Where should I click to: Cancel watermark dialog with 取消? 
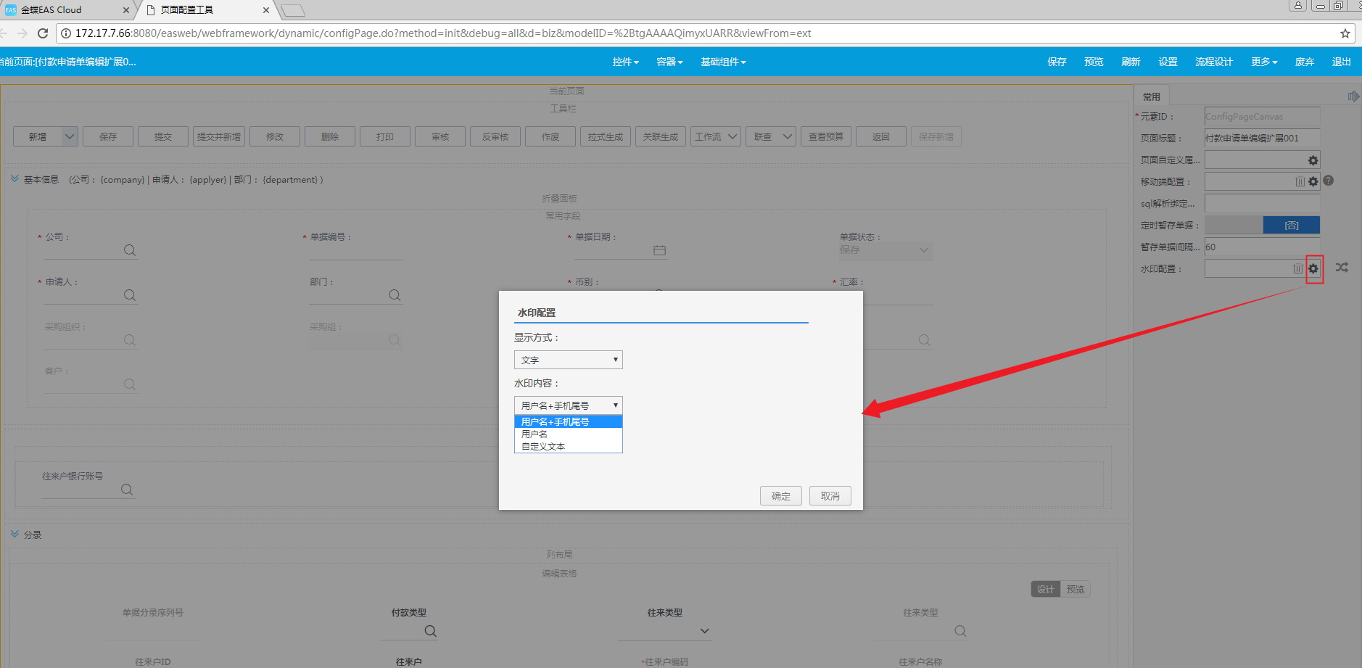(830, 496)
